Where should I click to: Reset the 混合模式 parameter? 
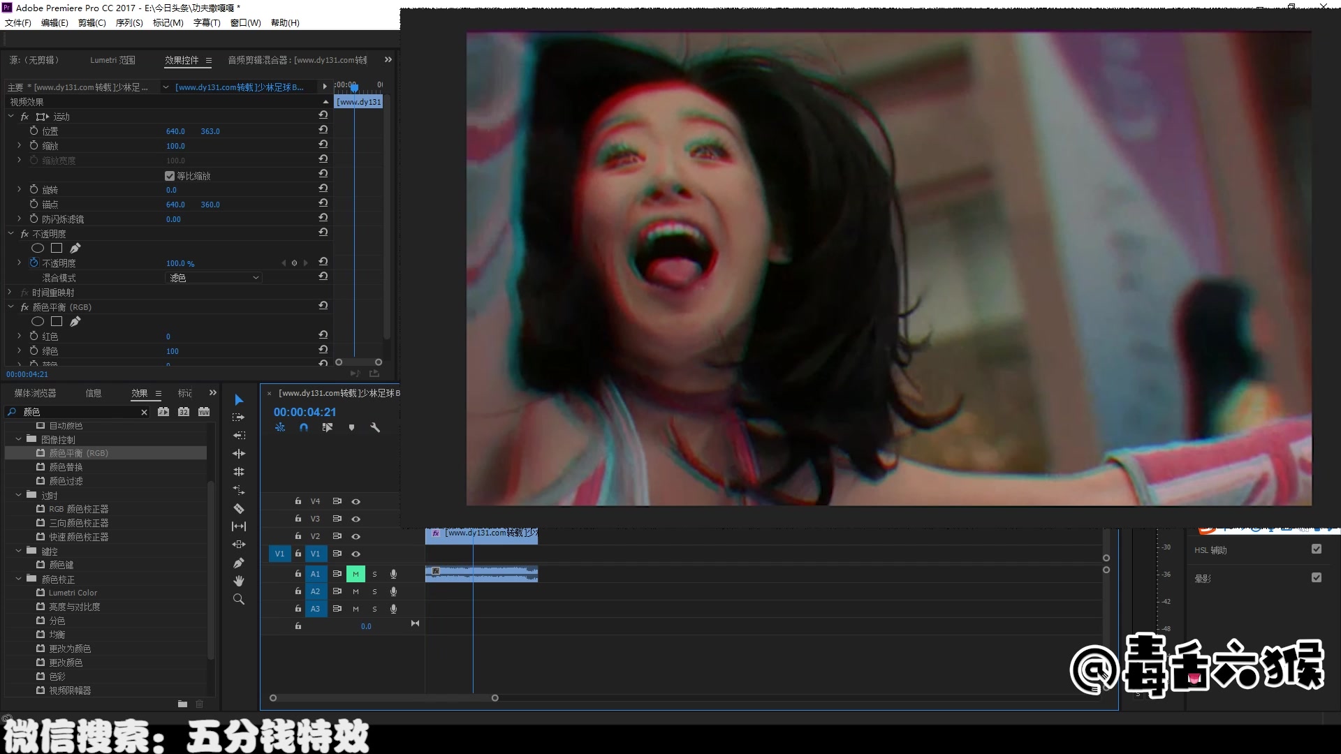click(x=323, y=276)
